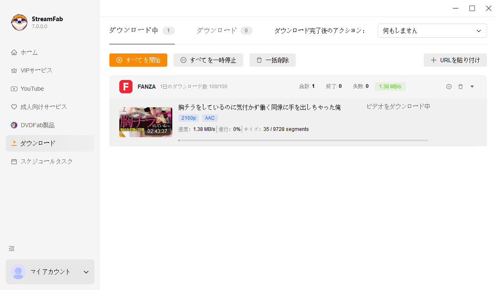Select YouTube in the sidebar

click(32, 88)
